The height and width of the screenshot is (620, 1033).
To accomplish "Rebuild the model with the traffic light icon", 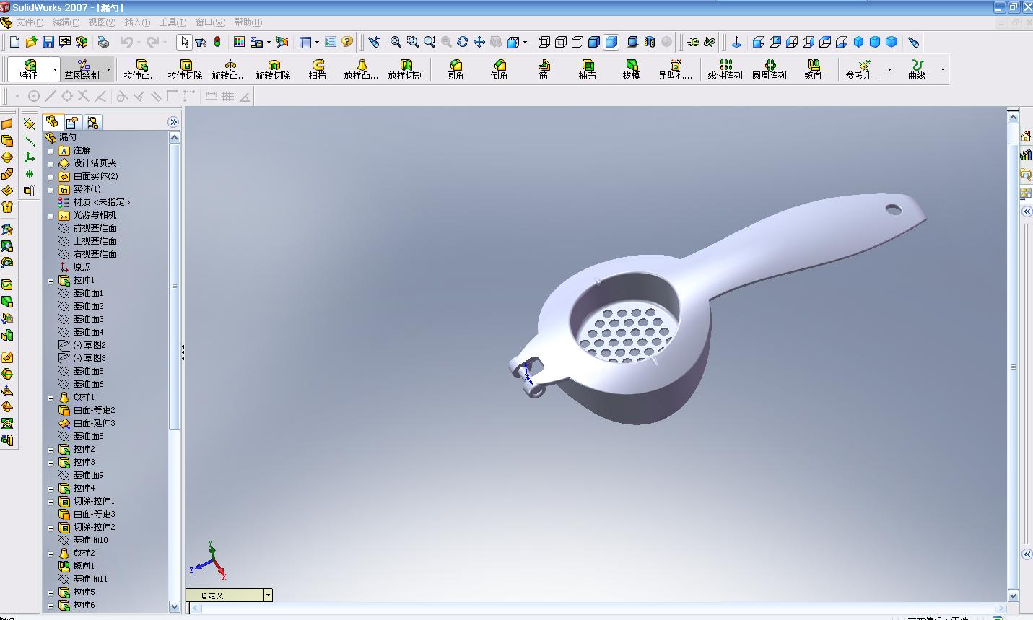I will point(217,42).
